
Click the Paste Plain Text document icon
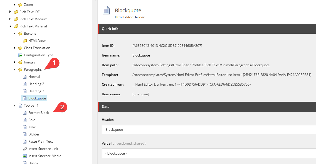tap(25, 142)
